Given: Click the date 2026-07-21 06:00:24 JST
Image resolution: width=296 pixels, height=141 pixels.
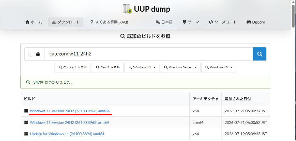Looking at the screenshot, I should click(246, 111).
